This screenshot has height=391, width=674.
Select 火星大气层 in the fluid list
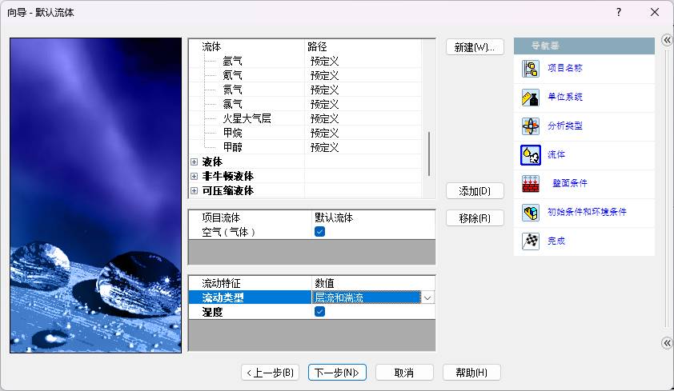[247, 118]
